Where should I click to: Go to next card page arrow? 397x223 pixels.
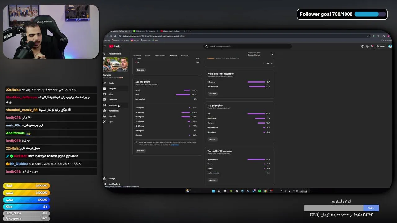(x=271, y=63)
